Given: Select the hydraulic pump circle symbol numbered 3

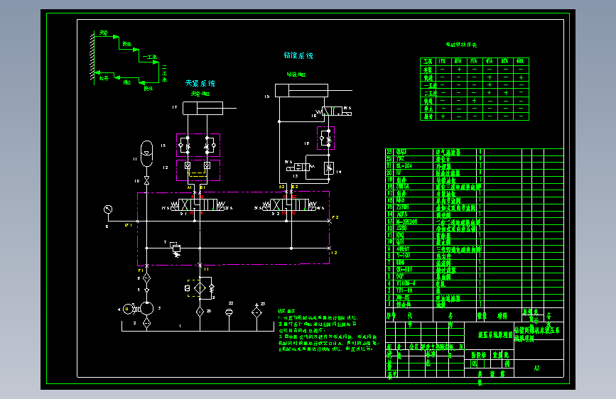Looking at the screenshot, I should 147,308.
